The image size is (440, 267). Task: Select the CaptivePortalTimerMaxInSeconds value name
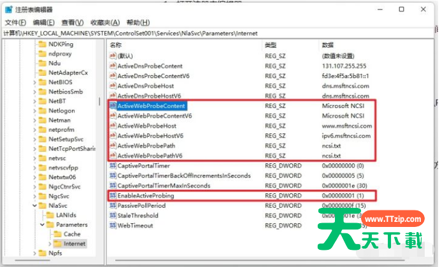(x=164, y=186)
